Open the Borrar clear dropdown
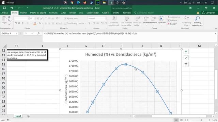This screenshot has width=218, height=122. click(x=172, y=24)
